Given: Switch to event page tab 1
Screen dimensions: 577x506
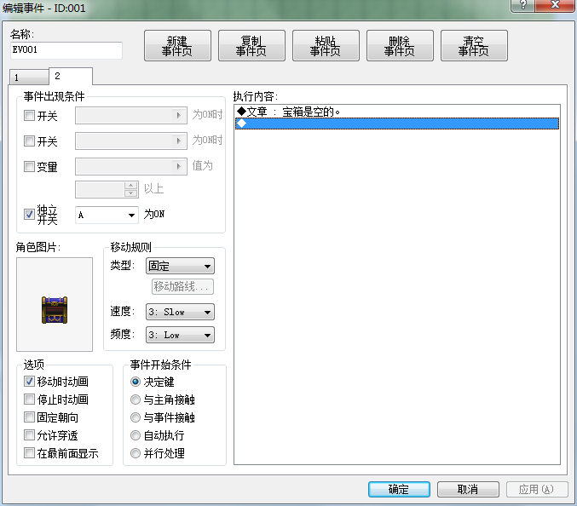Looking at the screenshot, I should tap(29, 78).
